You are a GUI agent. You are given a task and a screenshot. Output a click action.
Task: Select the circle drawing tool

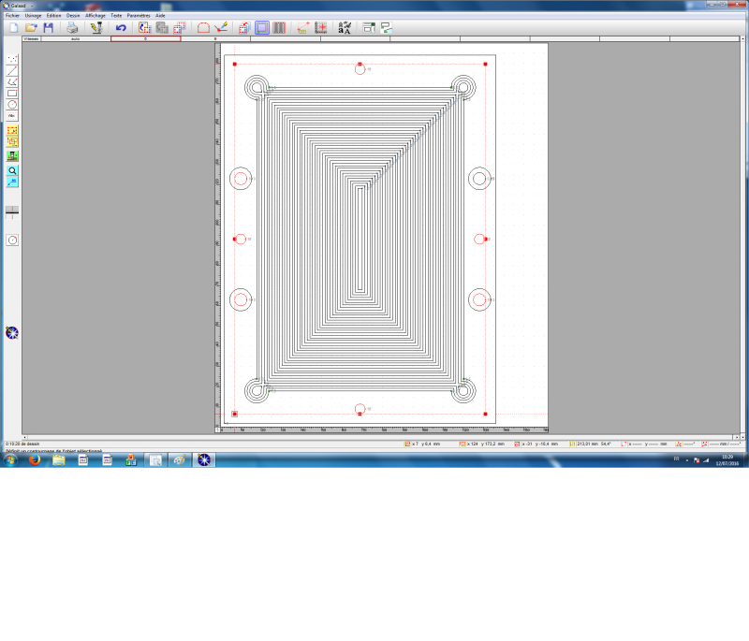click(x=12, y=104)
